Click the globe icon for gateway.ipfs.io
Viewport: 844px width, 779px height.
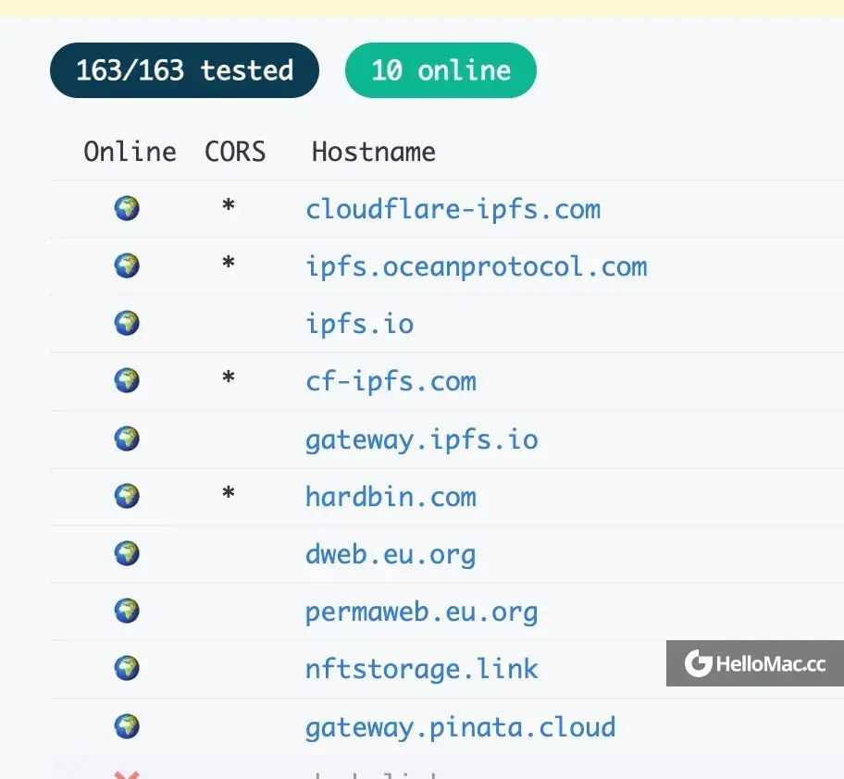(x=127, y=439)
